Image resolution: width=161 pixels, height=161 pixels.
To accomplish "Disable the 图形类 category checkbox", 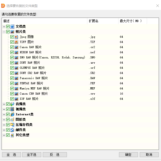I will pos(8,120).
